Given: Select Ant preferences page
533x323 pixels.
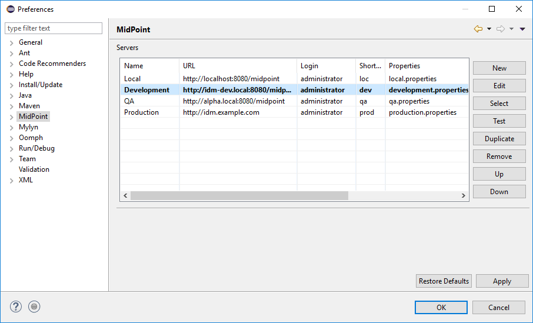Looking at the screenshot, I should (25, 53).
